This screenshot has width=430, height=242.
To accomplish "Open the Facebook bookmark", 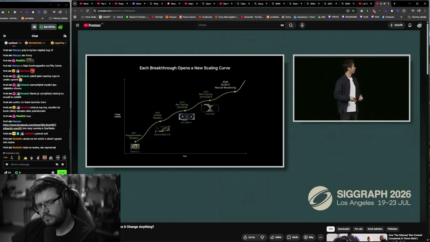I will click(388, 17).
